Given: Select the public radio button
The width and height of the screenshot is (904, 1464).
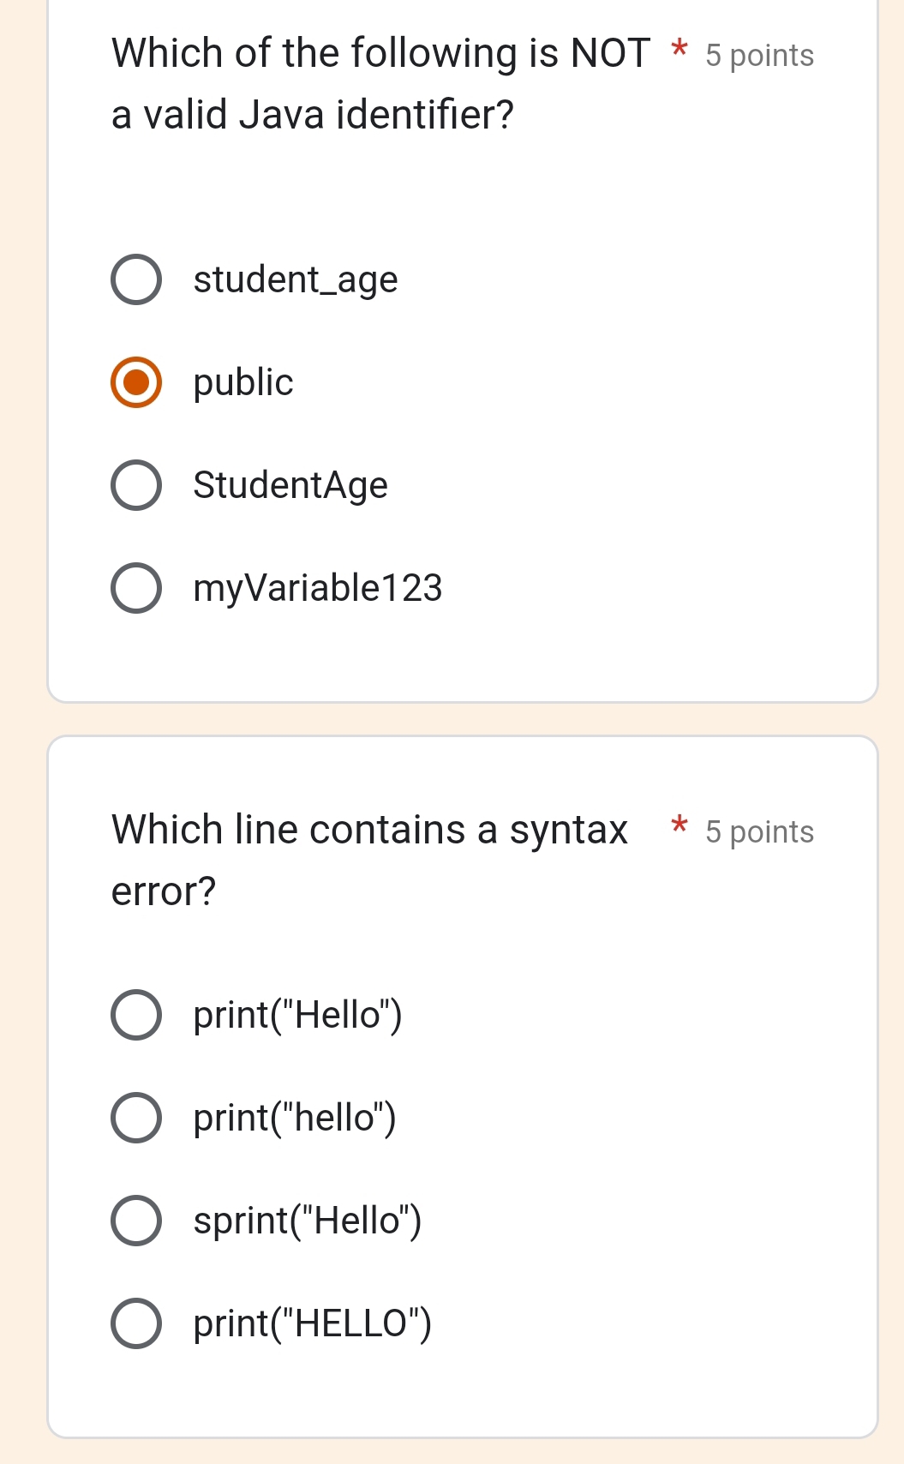Looking at the screenshot, I should [x=136, y=382].
